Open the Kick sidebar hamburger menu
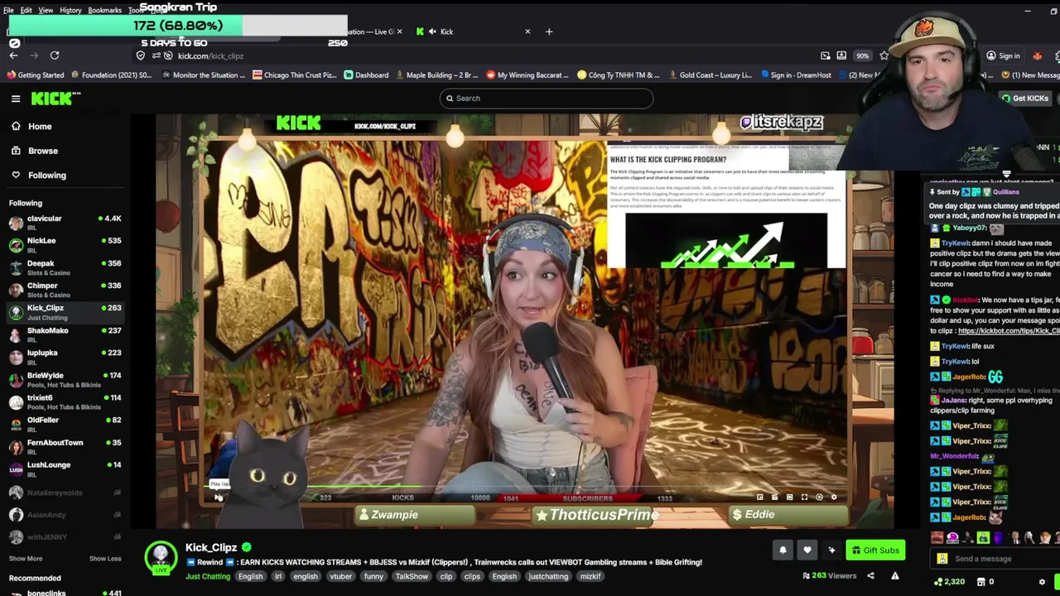The width and height of the screenshot is (1060, 596). 16,99
